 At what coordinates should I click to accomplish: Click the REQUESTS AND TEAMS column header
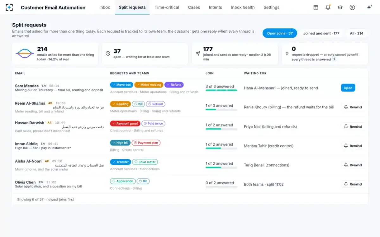[x=130, y=73]
